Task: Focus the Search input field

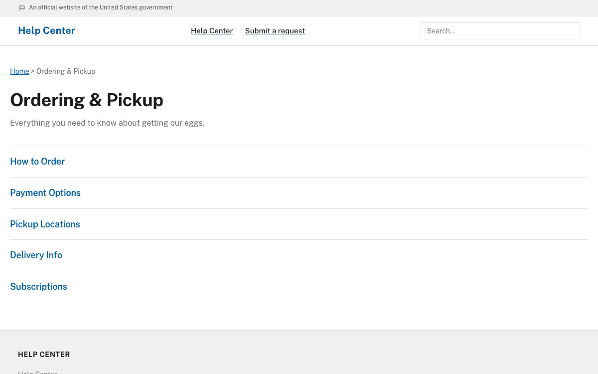Action: click(500, 31)
